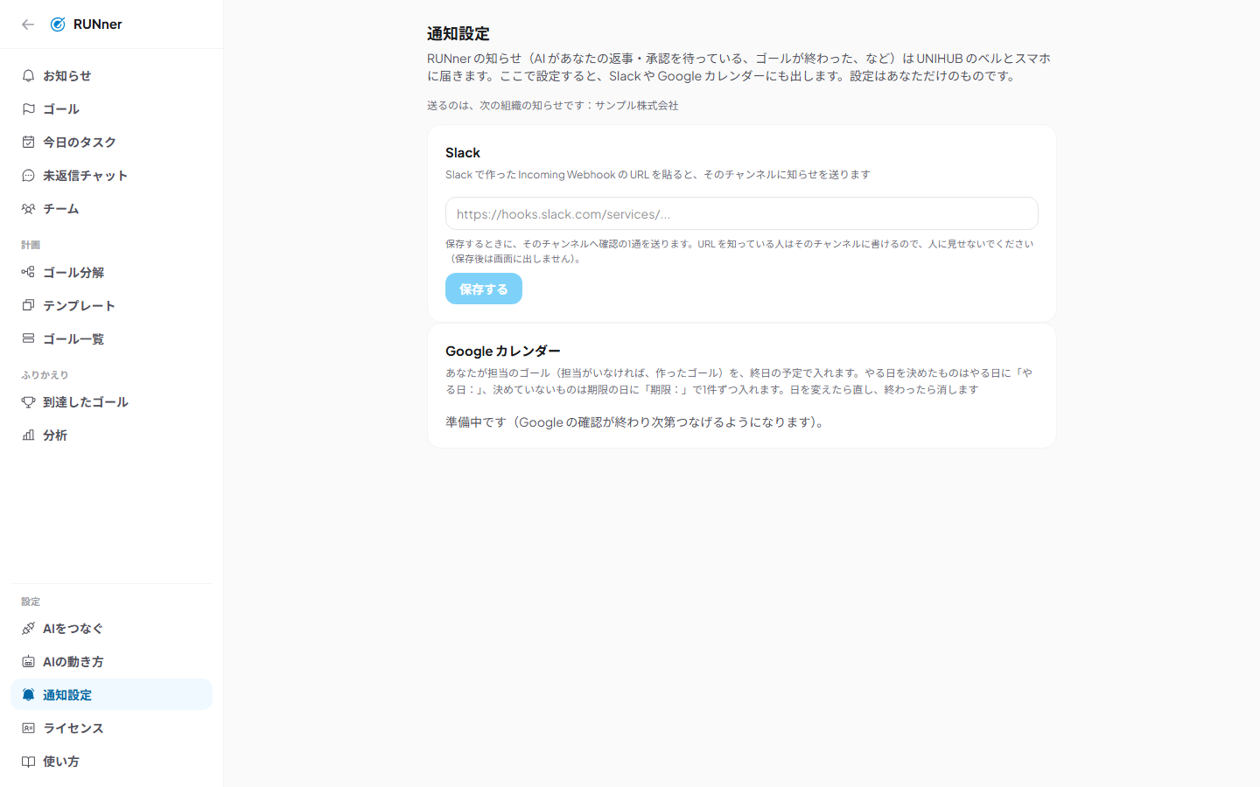Open the テンプレート page
This screenshot has height=787, width=1260.
[x=111, y=306]
